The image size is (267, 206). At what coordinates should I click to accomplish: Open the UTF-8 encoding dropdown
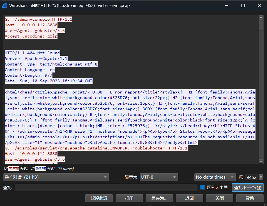158,177
